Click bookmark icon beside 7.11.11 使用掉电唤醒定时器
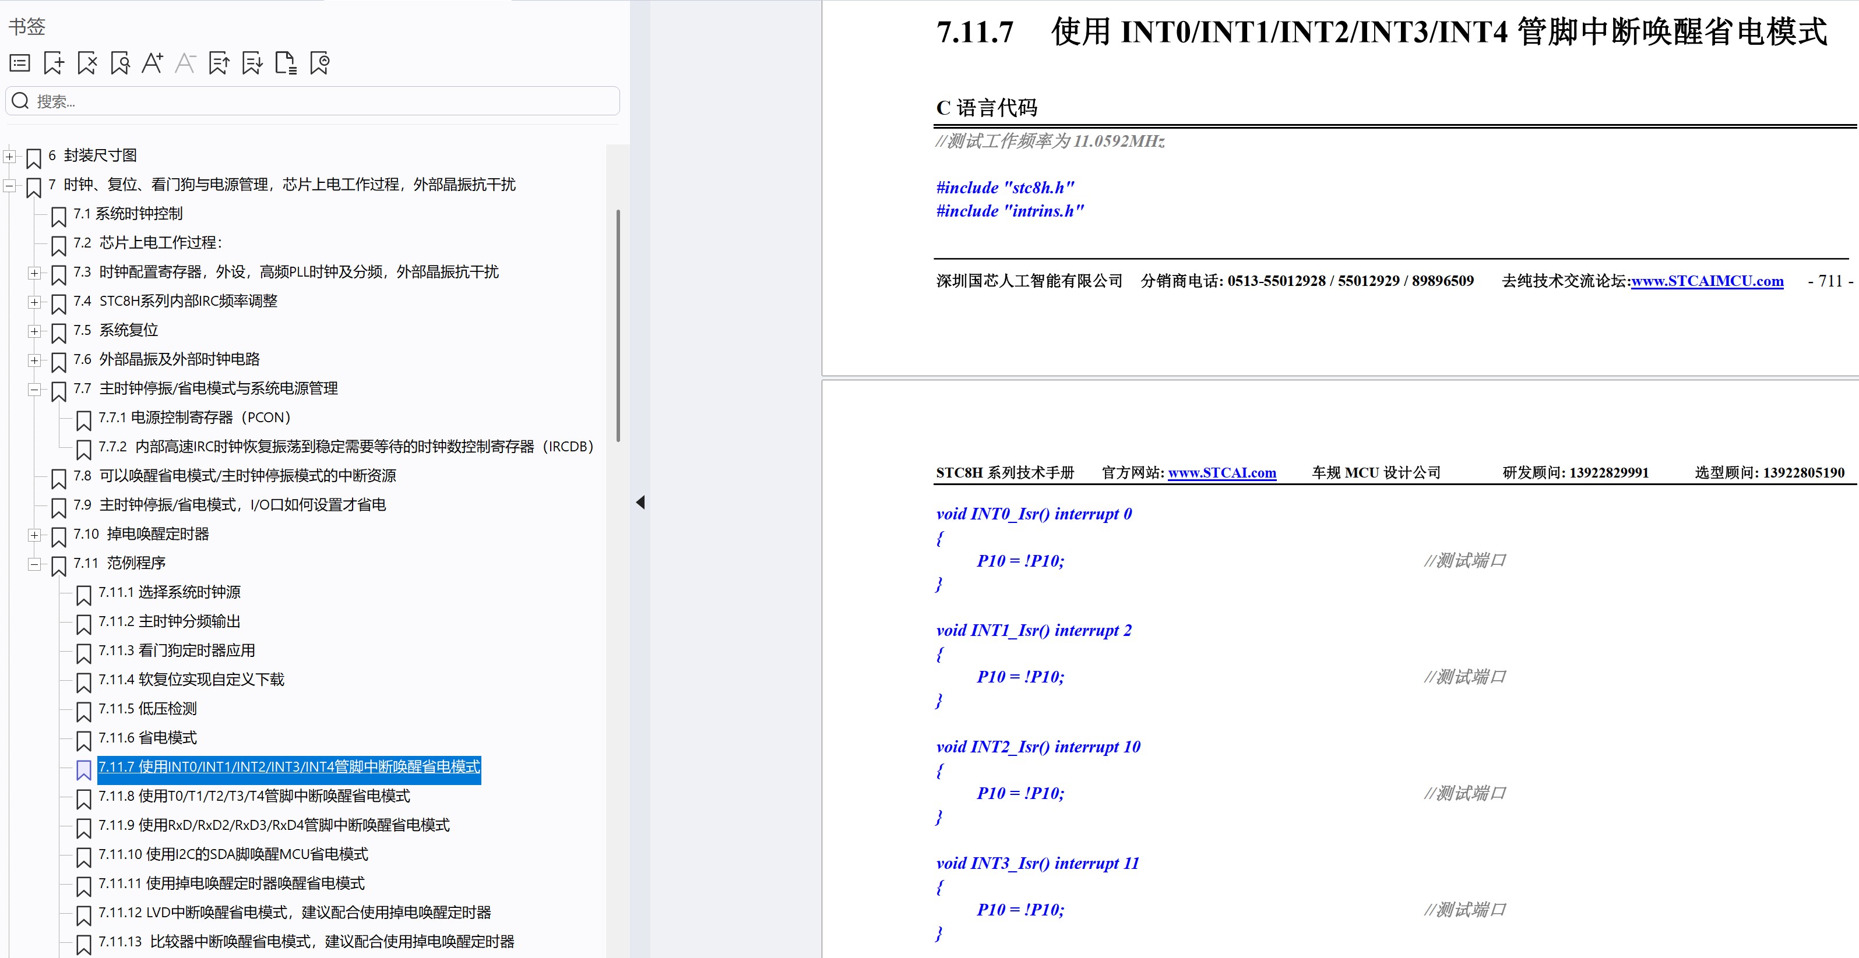This screenshot has width=1859, height=958. tap(84, 885)
